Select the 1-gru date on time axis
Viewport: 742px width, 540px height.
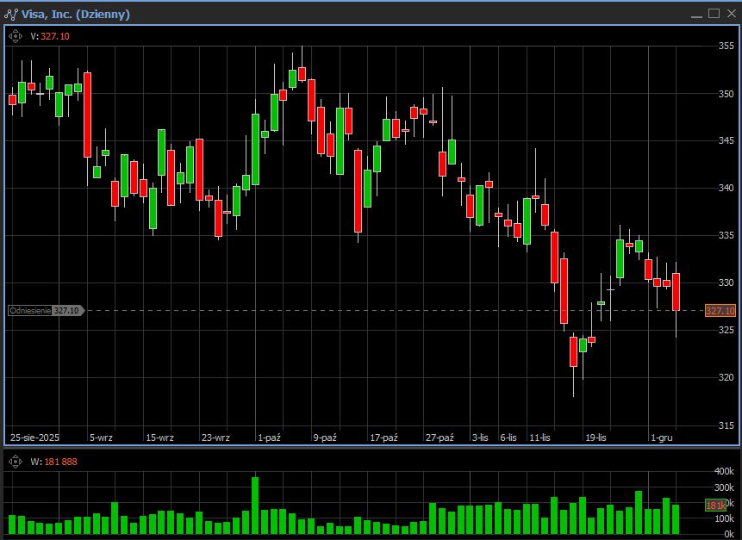point(662,438)
